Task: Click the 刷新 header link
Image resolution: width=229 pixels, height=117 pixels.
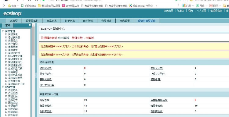Action: coord(191,11)
